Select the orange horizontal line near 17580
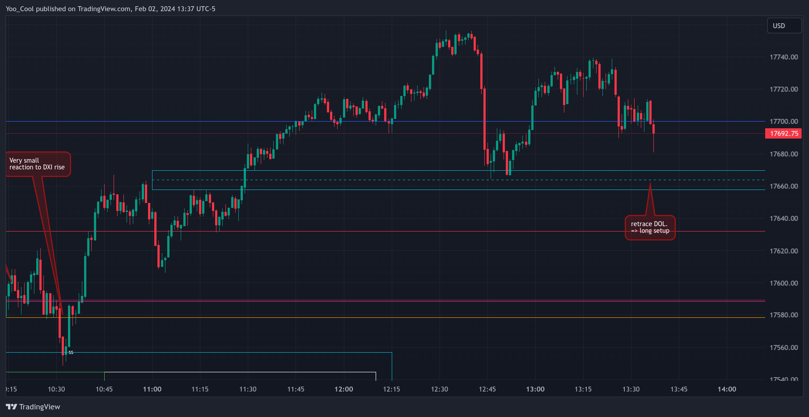The image size is (809, 417). tap(385, 318)
